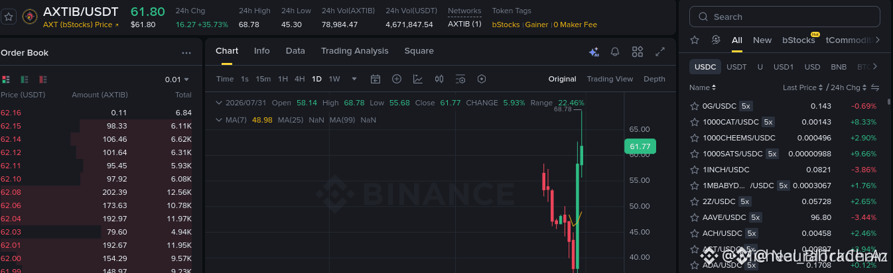Image resolution: width=893 pixels, height=273 pixels.
Task: Show buy orders only view
Action: [25, 80]
